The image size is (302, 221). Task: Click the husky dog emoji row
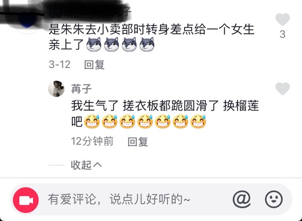(x=120, y=44)
